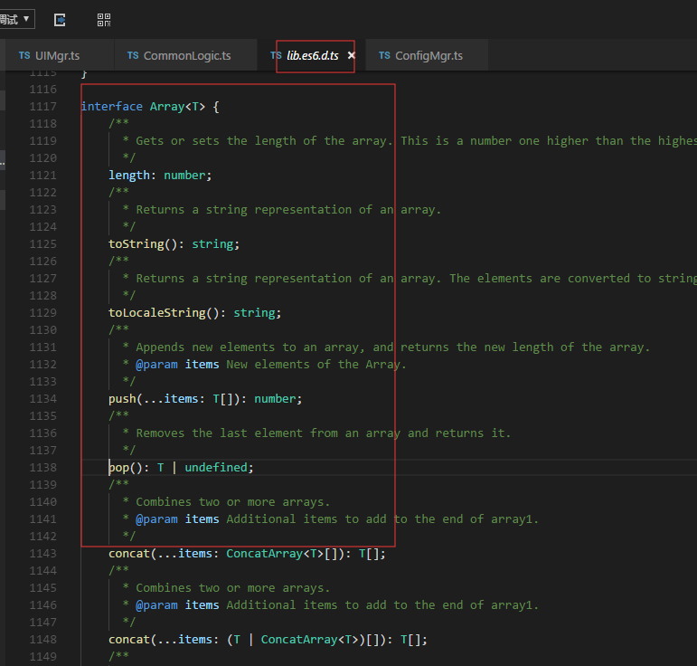Close the lib.es6.d.ts editor tab
Image resolution: width=697 pixels, height=666 pixels.
pyautogui.click(x=352, y=56)
